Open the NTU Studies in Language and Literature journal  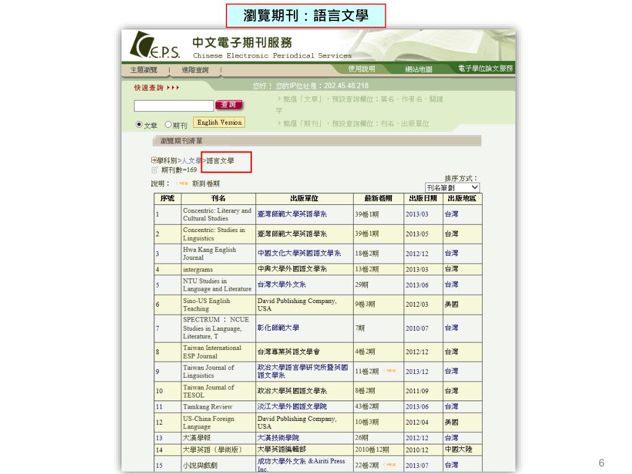(217, 285)
